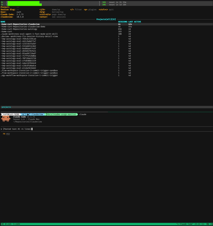Focus the Claude Code prompt input field
Image resolution: width=213 pixels, height=226 pixels.
[x=106, y=129]
